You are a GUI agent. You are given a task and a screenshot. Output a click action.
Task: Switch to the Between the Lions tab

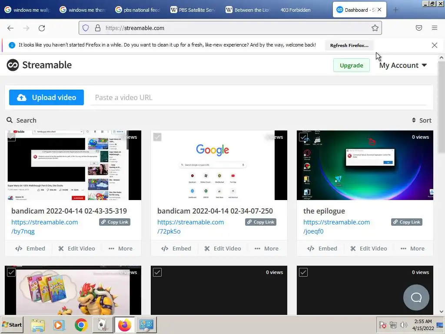pos(248,10)
